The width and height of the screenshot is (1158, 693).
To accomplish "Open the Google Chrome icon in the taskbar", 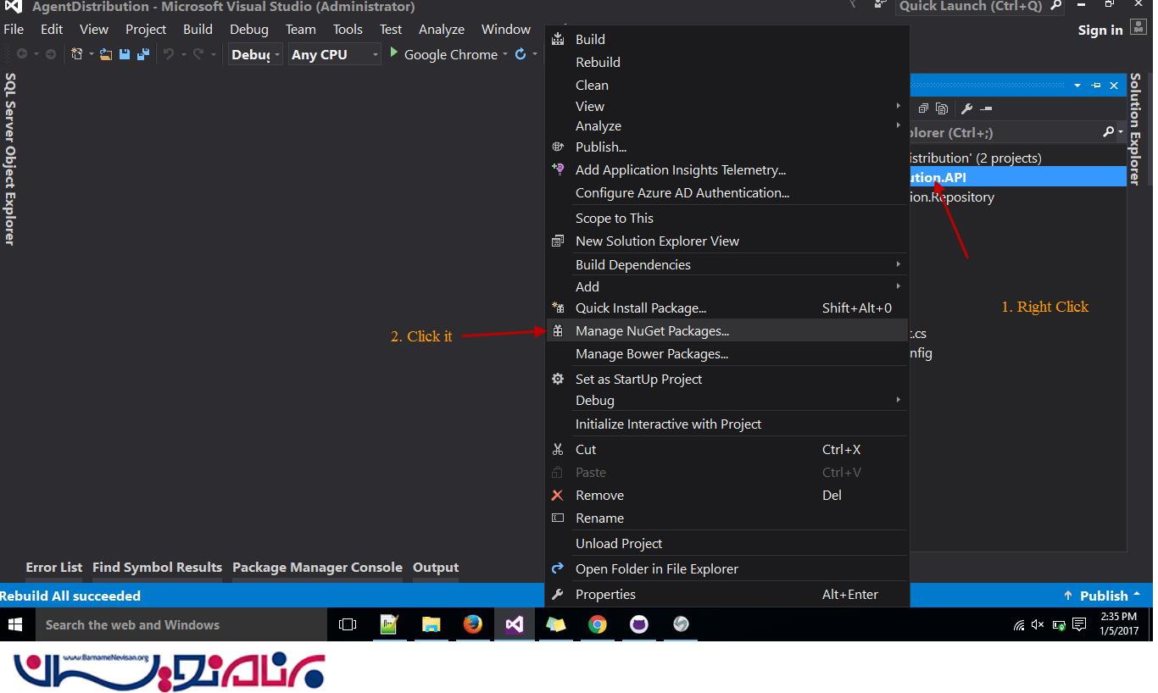I will click(x=598, y=624).
